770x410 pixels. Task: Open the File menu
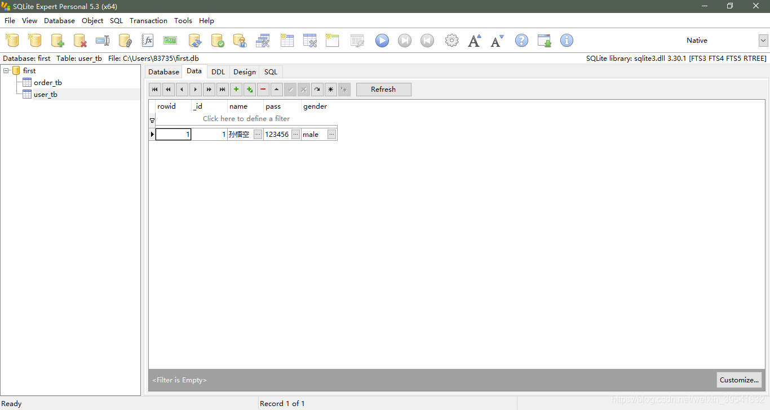10,21
